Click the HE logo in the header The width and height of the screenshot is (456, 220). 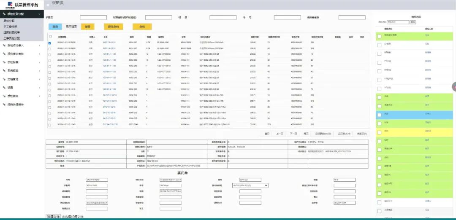click(x=7, y=5)
